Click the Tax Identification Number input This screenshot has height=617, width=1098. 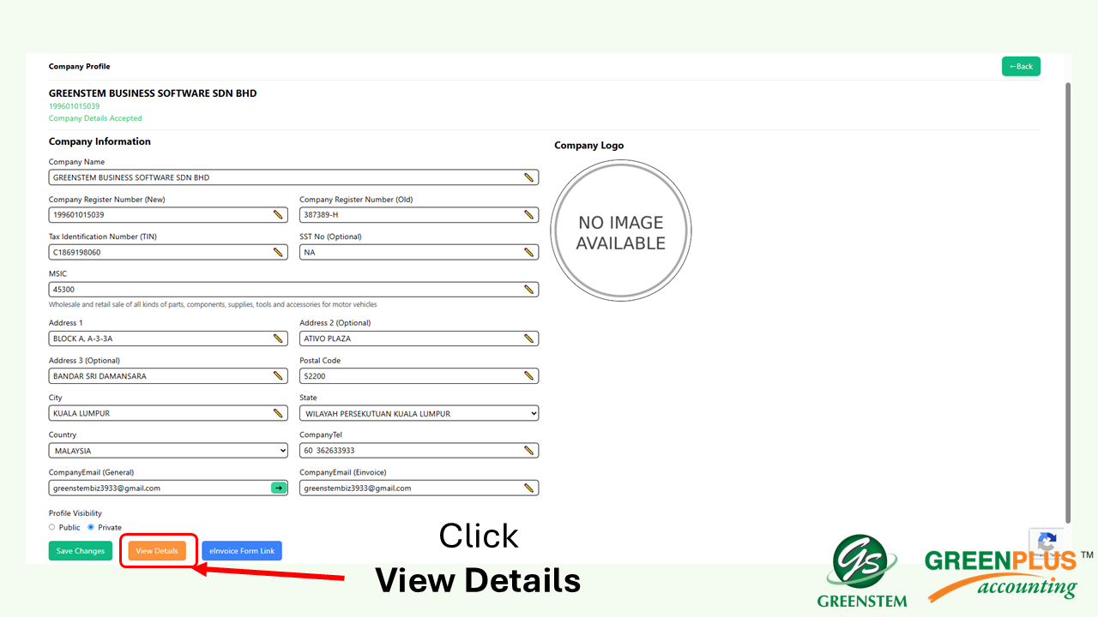pyautogui.click(x=168, y=252)
